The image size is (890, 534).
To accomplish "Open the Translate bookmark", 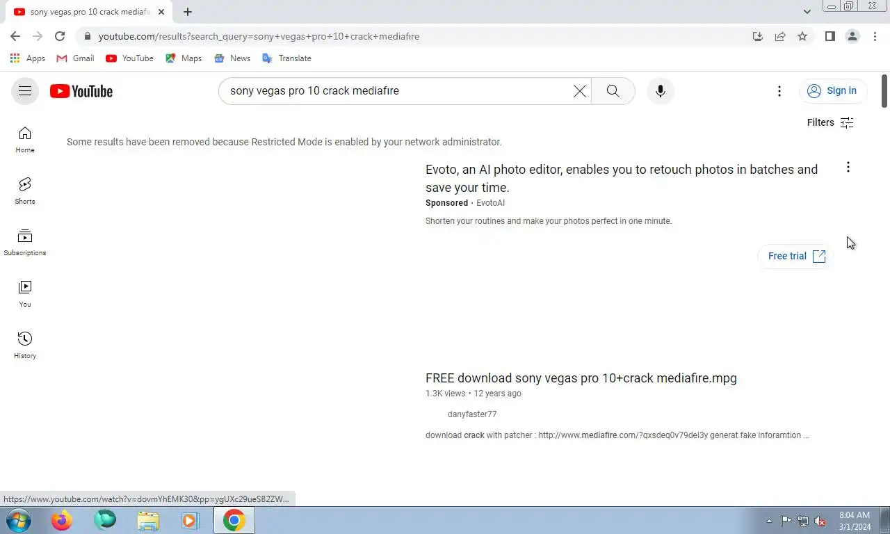I will click(286, 58).
